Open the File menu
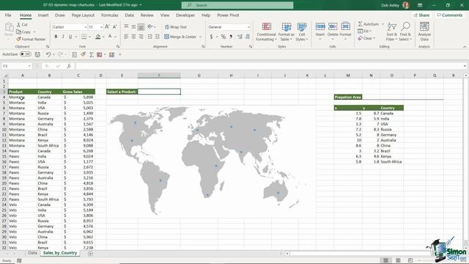This screenshot has width=469, height=264. pos(8,15)
